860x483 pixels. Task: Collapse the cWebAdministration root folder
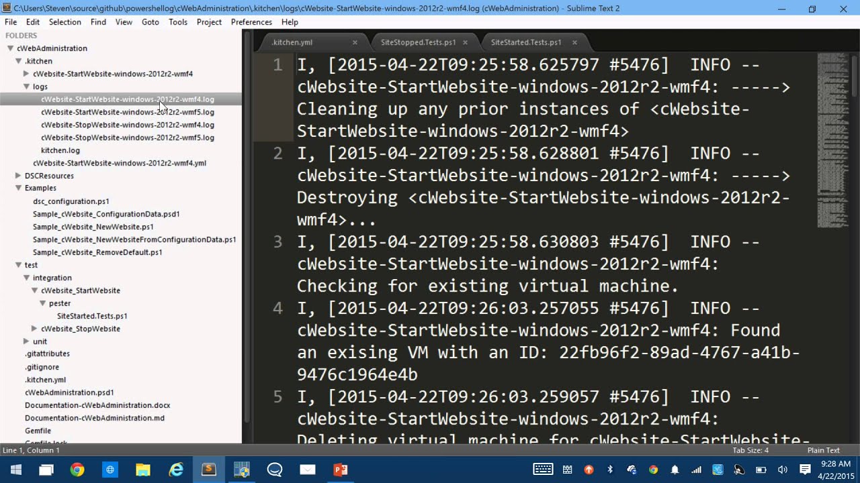10,48
